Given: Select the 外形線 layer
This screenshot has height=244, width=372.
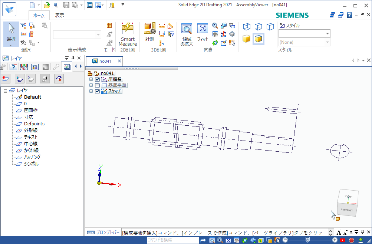Looking at the screenshot, I should (x=30, y=131).
